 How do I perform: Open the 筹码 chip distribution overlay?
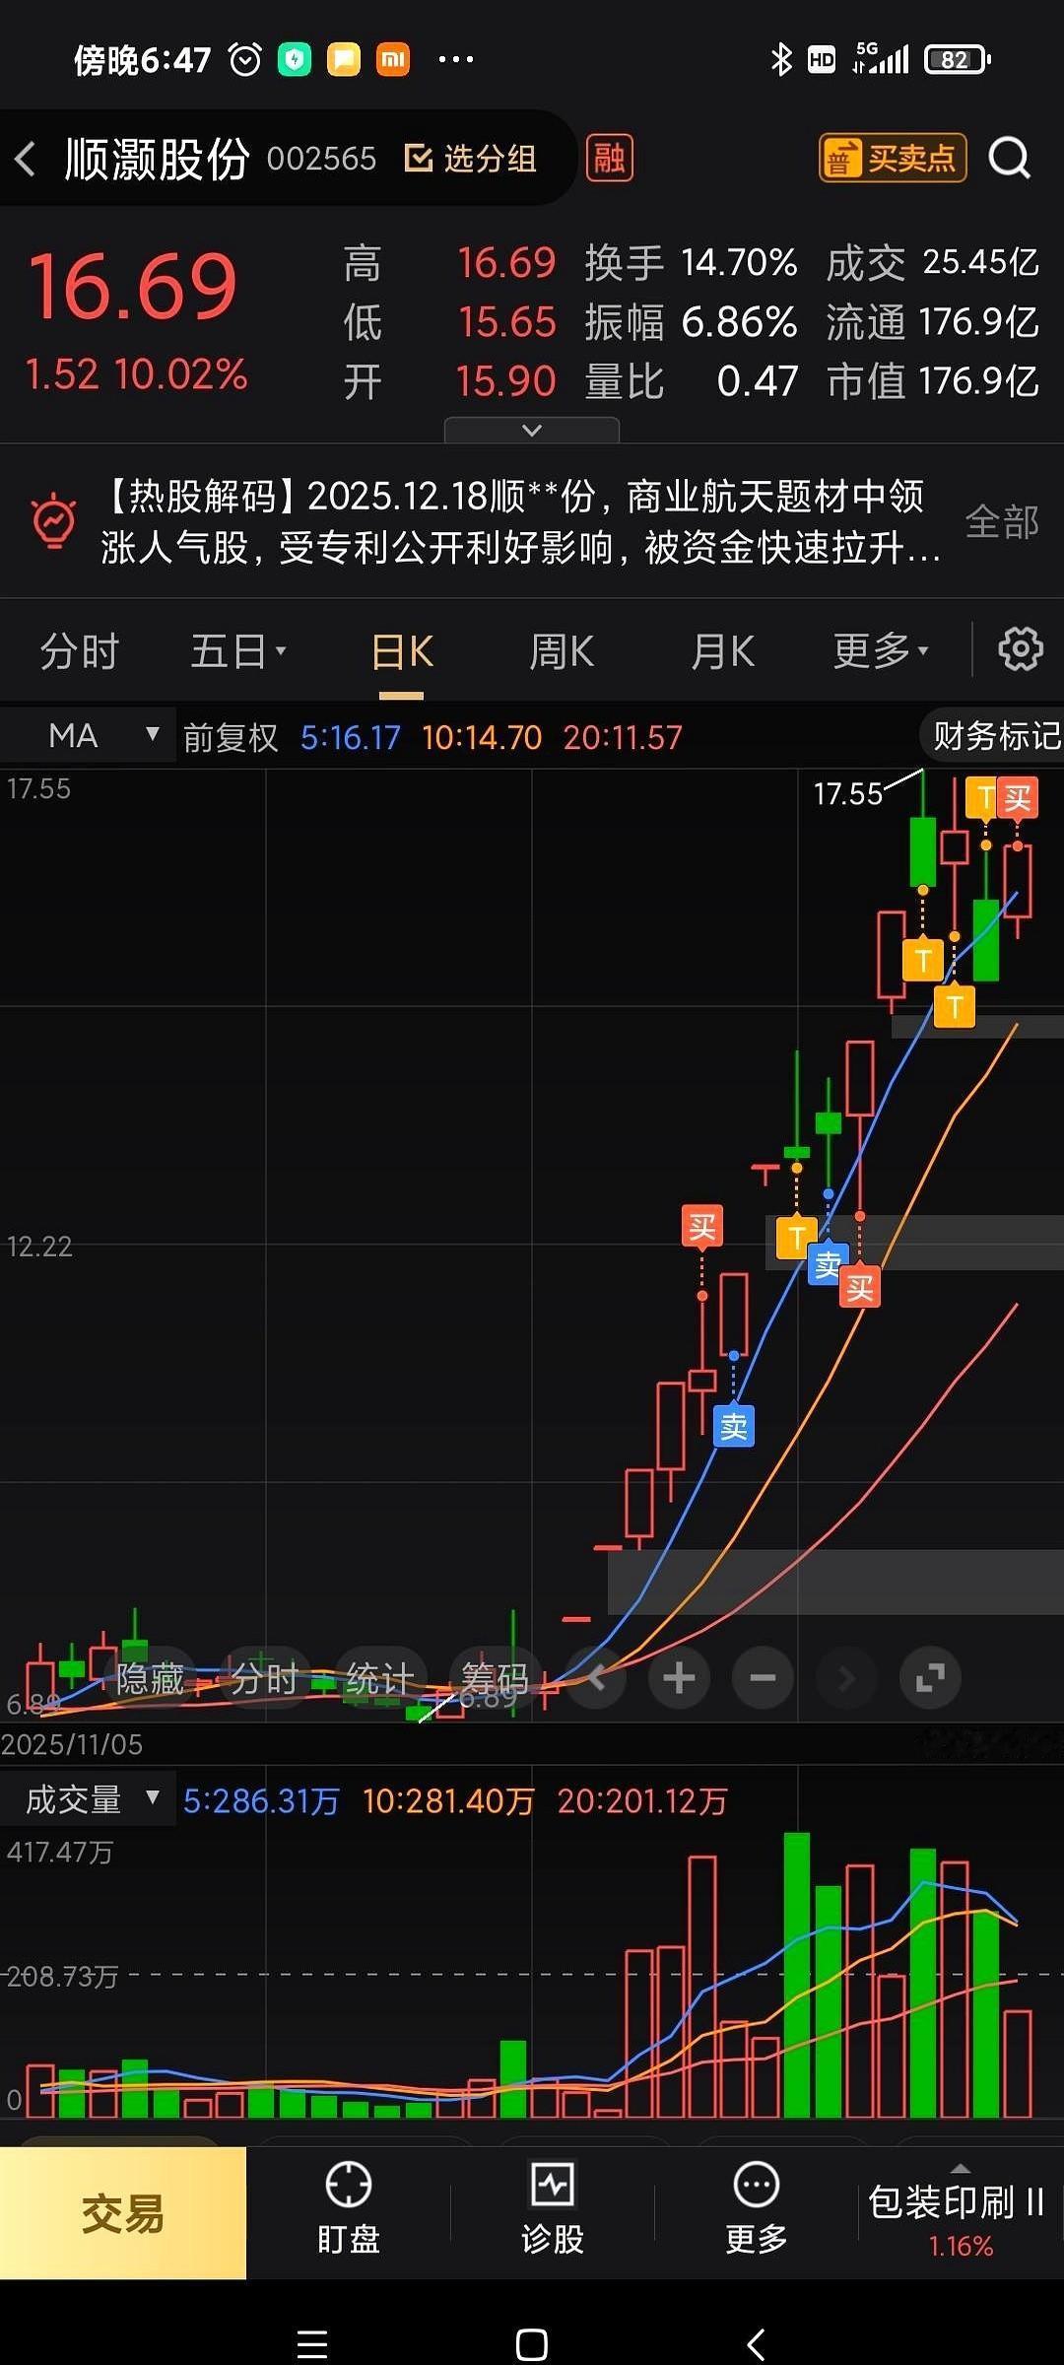495,1677
